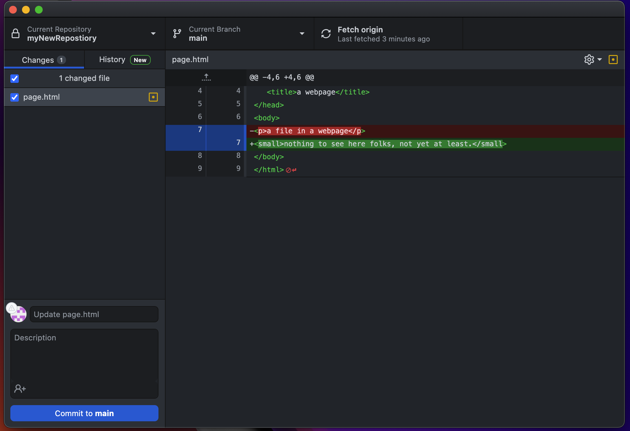Screen dimensions: 630x431
Task: Switch to the Changes tab
Action: click(x=44, y=60)
